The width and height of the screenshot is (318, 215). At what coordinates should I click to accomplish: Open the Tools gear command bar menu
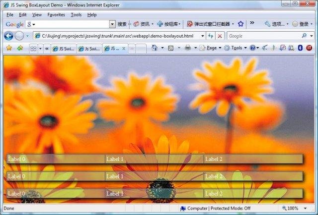click(x=235, y=48)
